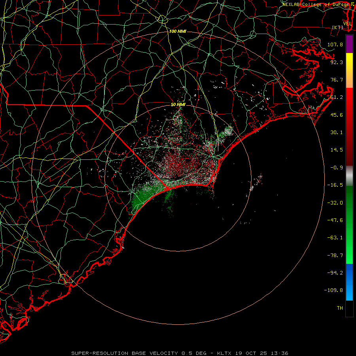Select the -47.6 legend value
Image resolution: width=356 pixels, height=356 pixels.
tap(335, 220)
